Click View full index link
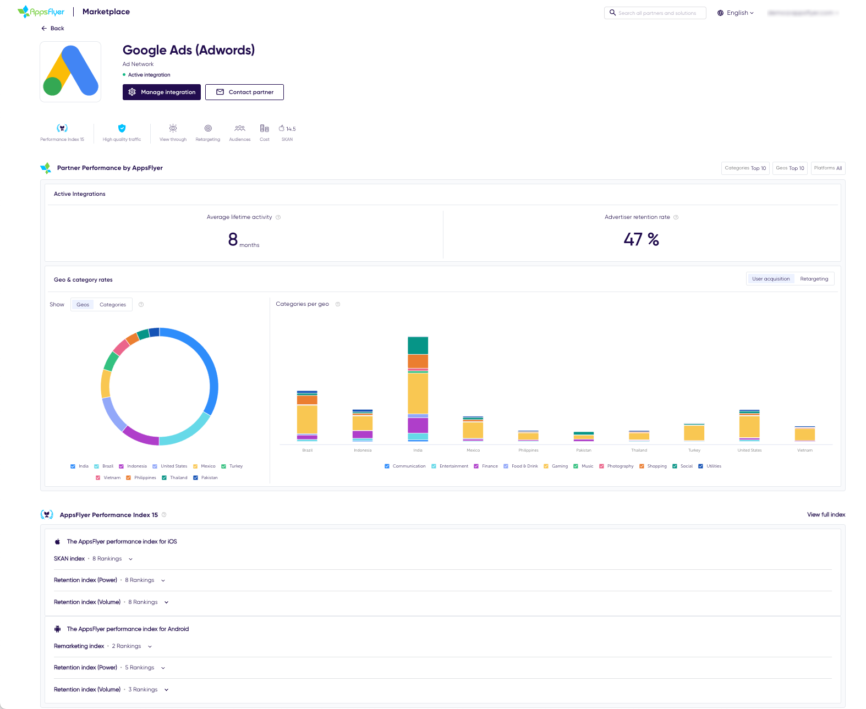 pos(826,515)
